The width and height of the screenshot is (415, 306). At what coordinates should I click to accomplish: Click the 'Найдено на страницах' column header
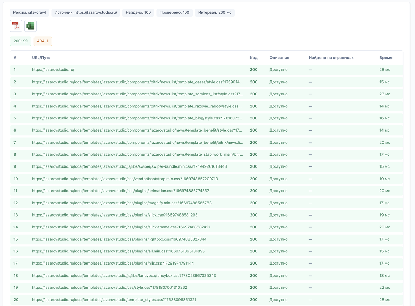331,58
